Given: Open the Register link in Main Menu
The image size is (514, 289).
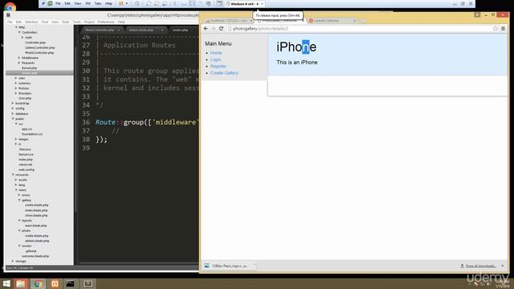Looking at the screenshot, I should (x=218, y=66).
